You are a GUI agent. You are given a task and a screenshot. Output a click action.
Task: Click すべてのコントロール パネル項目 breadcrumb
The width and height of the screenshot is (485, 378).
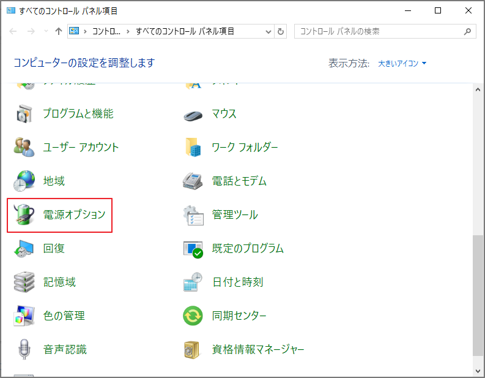point(185,31)
